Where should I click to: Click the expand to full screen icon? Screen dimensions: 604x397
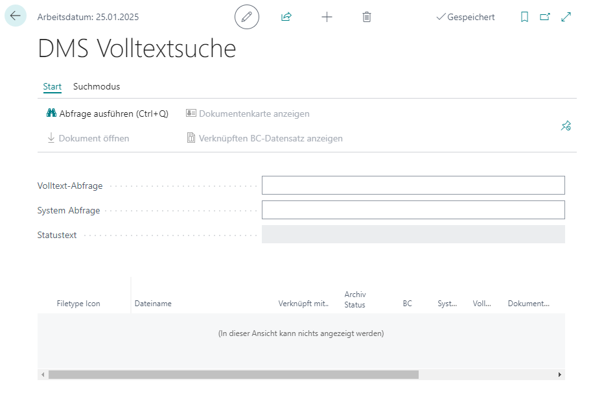566,17
